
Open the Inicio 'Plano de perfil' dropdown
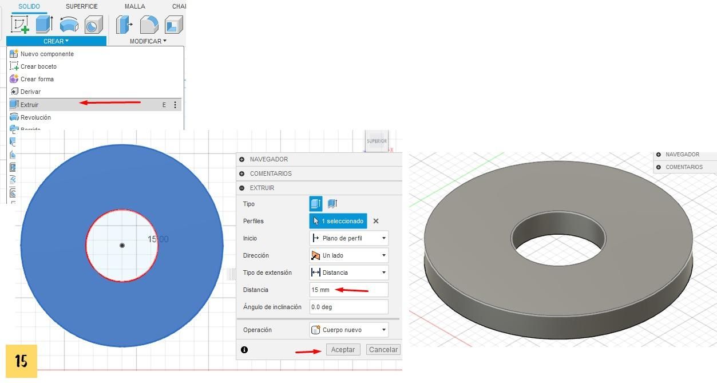[x=349, y=238]
